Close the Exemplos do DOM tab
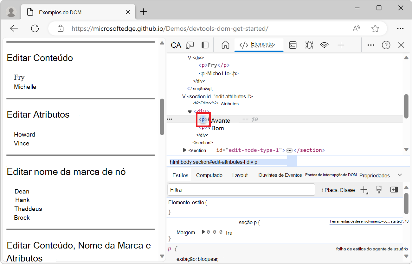This screenshot has height=264, width=412. point(128,12)
